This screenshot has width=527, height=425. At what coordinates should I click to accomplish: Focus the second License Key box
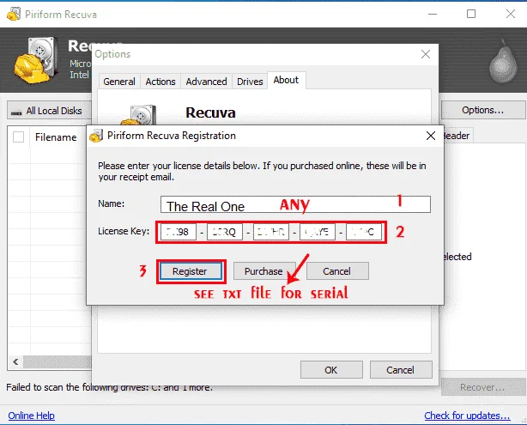[x=225, y=232]
